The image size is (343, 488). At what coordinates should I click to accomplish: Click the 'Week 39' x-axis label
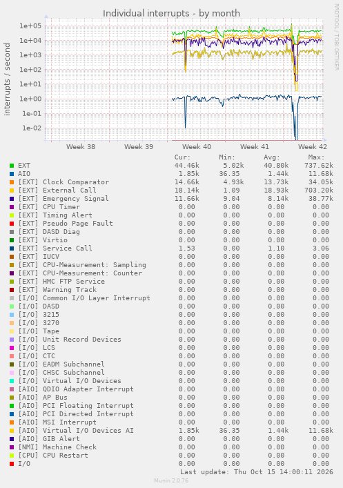(139, 146)
